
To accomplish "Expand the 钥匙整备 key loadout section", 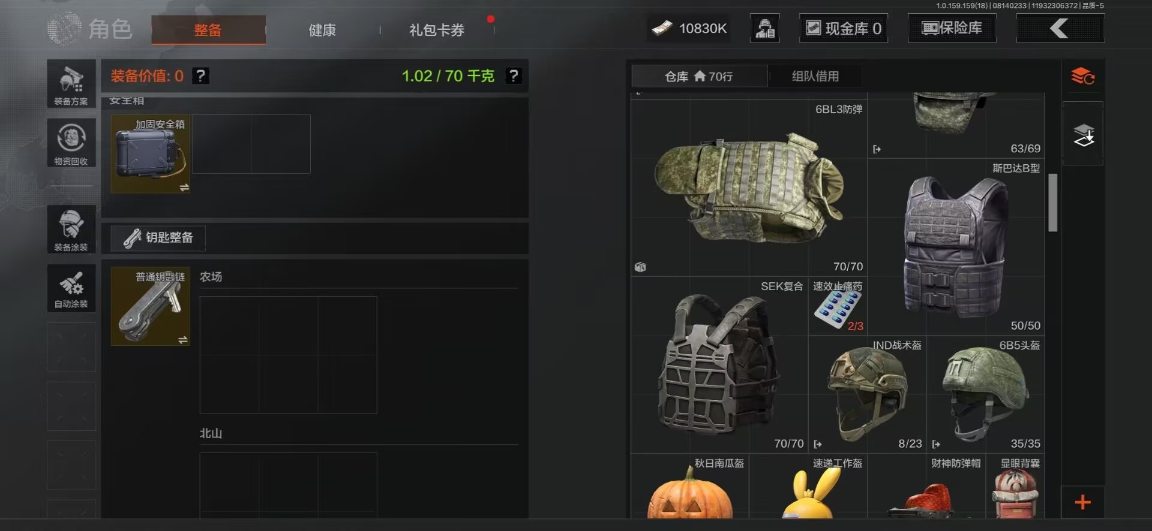I will [x=158, y=238].
